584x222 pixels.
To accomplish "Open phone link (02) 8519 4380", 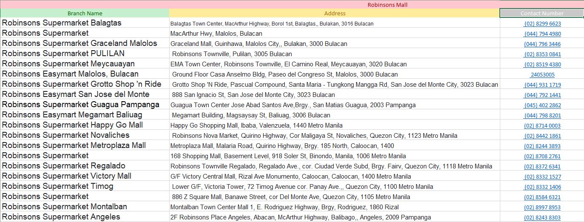I will [x=542, y=65].
